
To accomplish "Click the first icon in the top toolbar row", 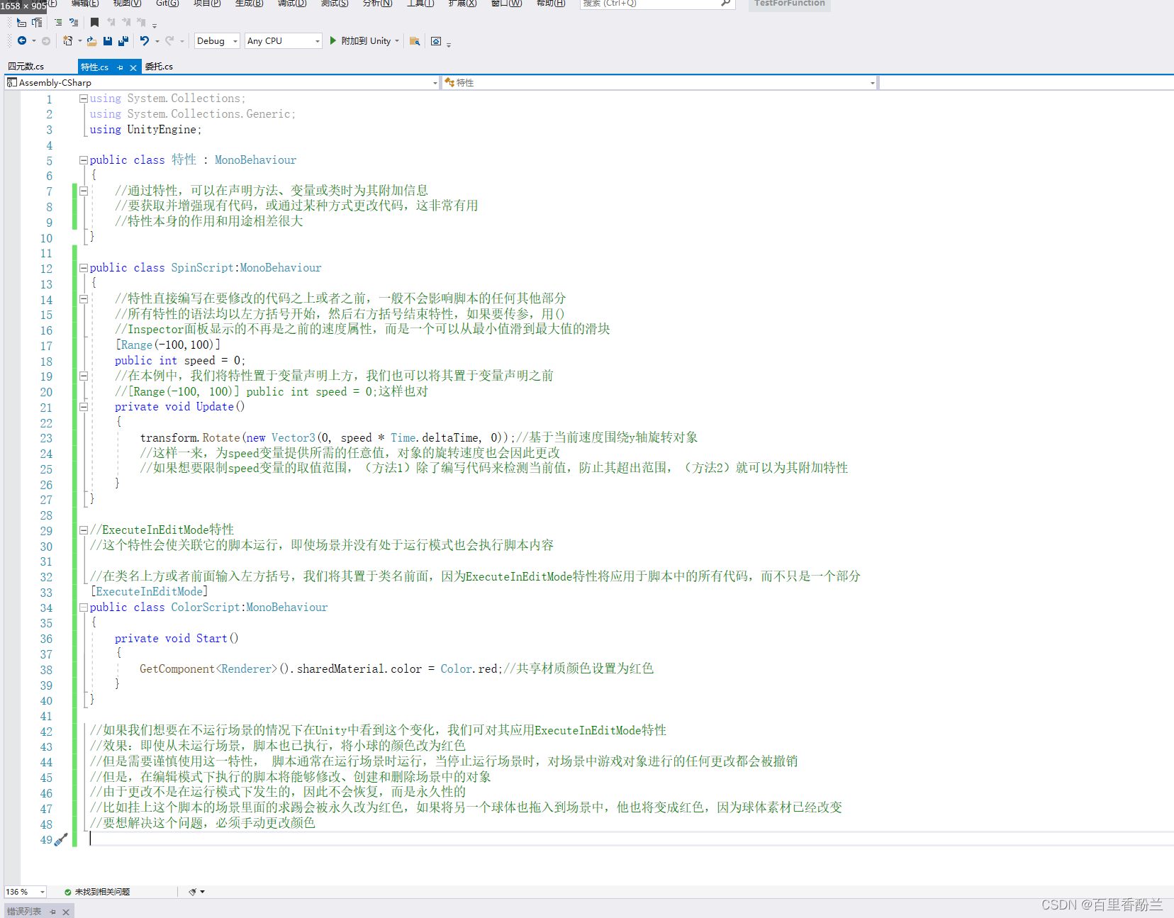I will [21, 23].
